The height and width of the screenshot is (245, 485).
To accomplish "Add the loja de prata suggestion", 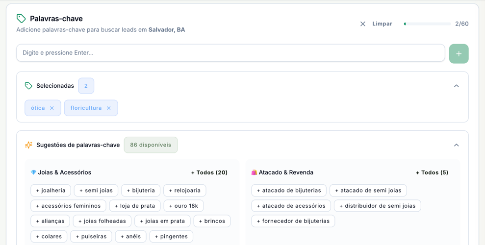I will [135, 206].
